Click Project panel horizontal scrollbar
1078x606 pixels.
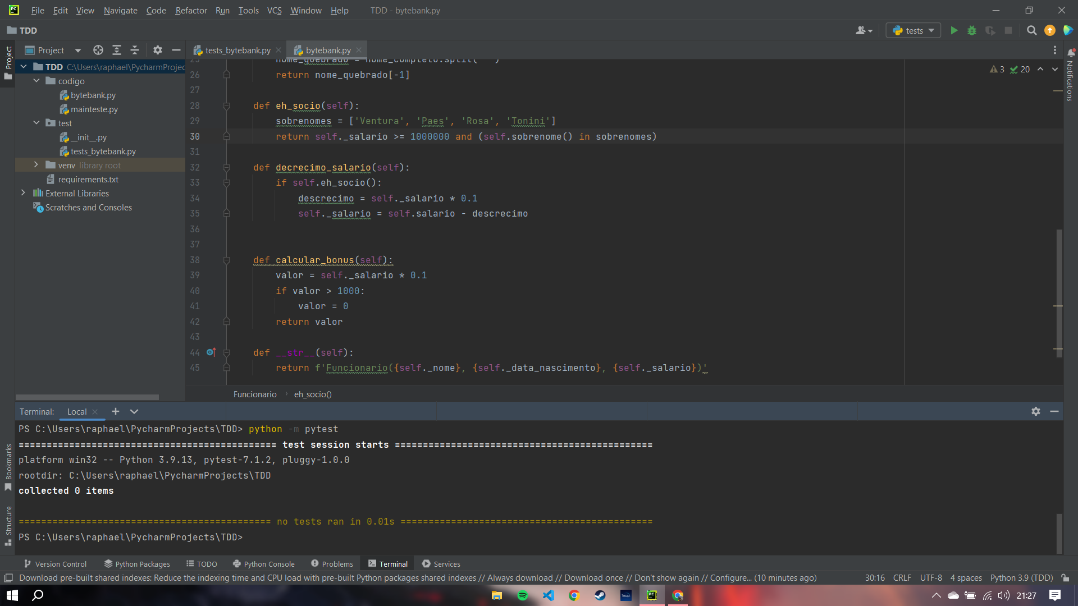(x=88, y=397)
